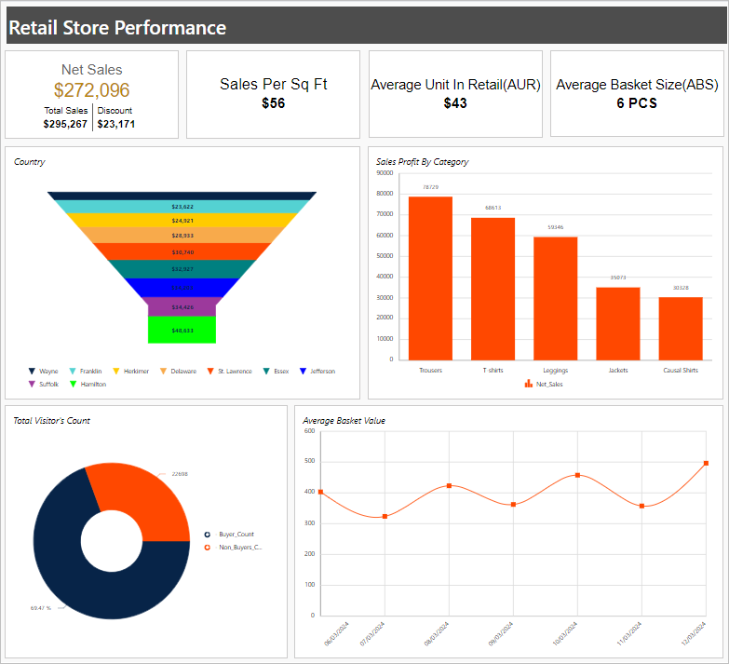Select the T-shirts bar in Sales Profit chart
729x664 pixels.
tap(493, 289)
